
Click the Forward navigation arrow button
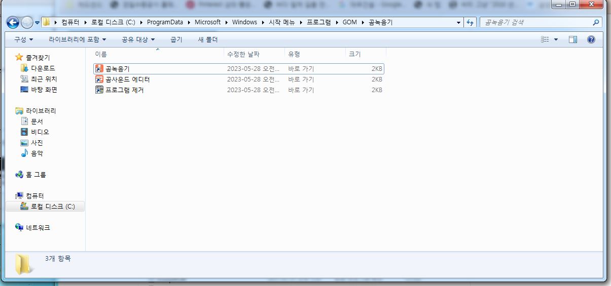coord(27,22)
